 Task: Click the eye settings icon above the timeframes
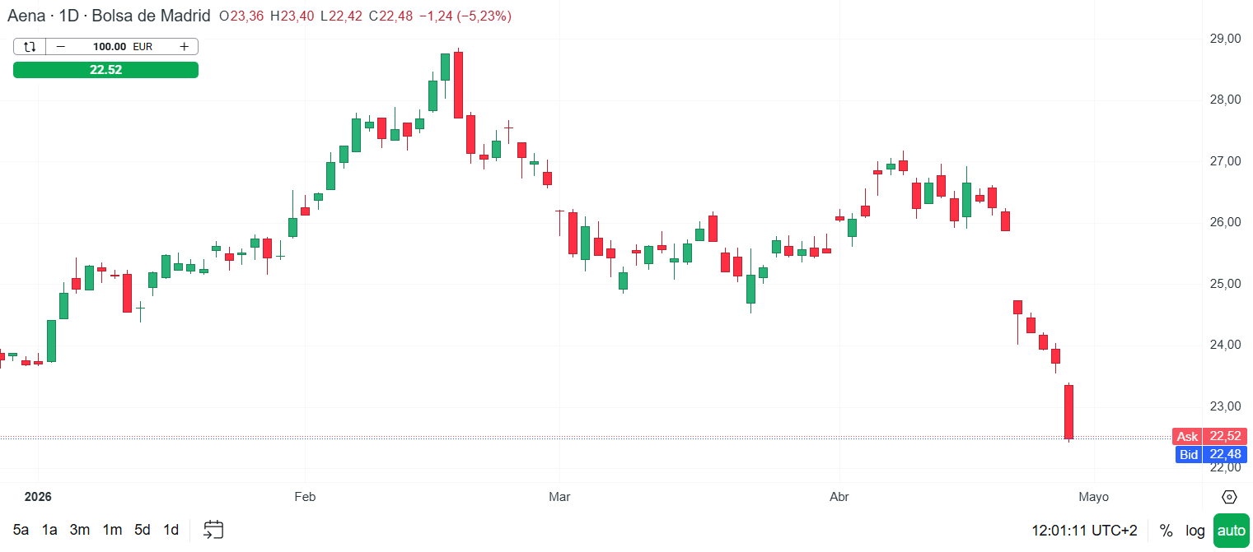point(1230,497)
